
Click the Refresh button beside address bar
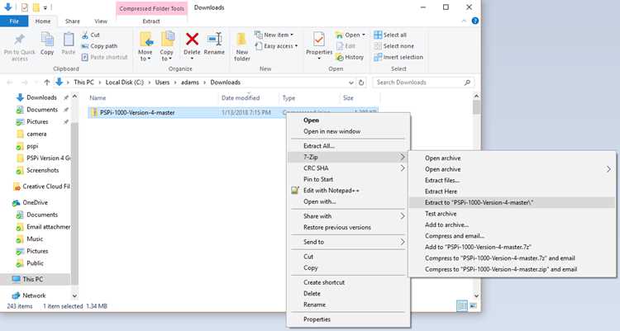tap(361, 83)
